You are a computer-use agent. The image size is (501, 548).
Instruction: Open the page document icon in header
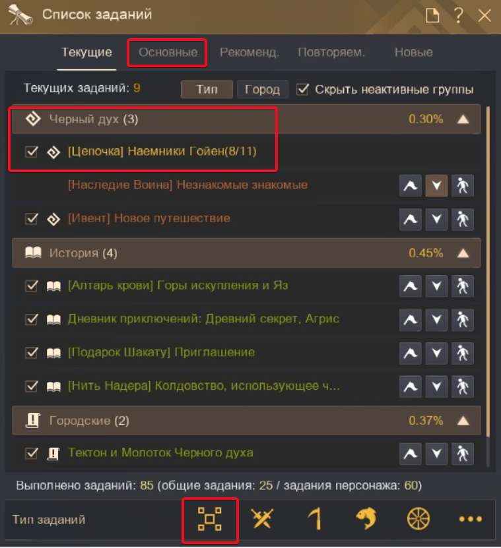(432, 15)
